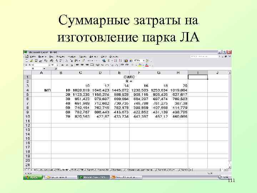Toggle Align Right
This screenshot has width=257, height=193.
tap(87, 65)
